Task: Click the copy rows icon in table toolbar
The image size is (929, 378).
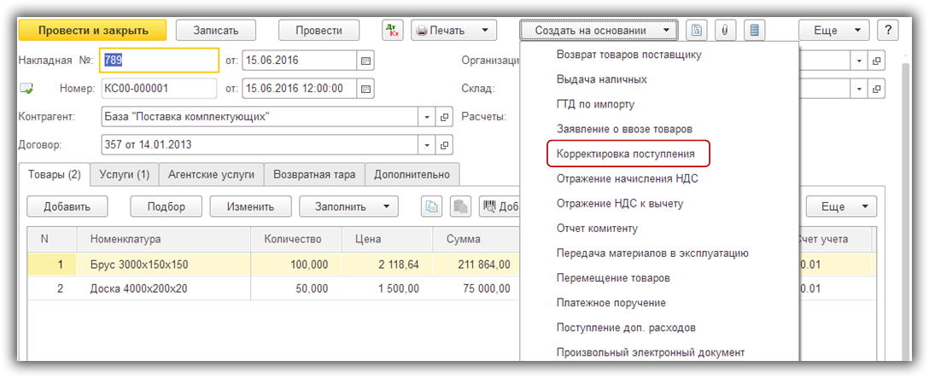Action: point(433,206)
